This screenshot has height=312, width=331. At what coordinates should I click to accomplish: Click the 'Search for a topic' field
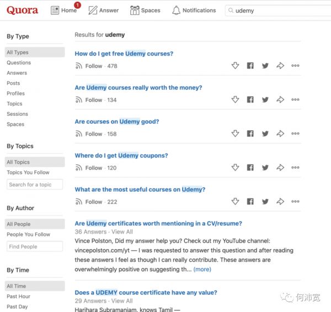35,185
